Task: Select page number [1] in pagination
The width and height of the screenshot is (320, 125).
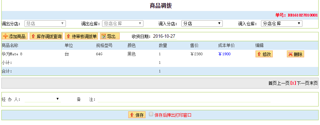Action: coord(293,83)
